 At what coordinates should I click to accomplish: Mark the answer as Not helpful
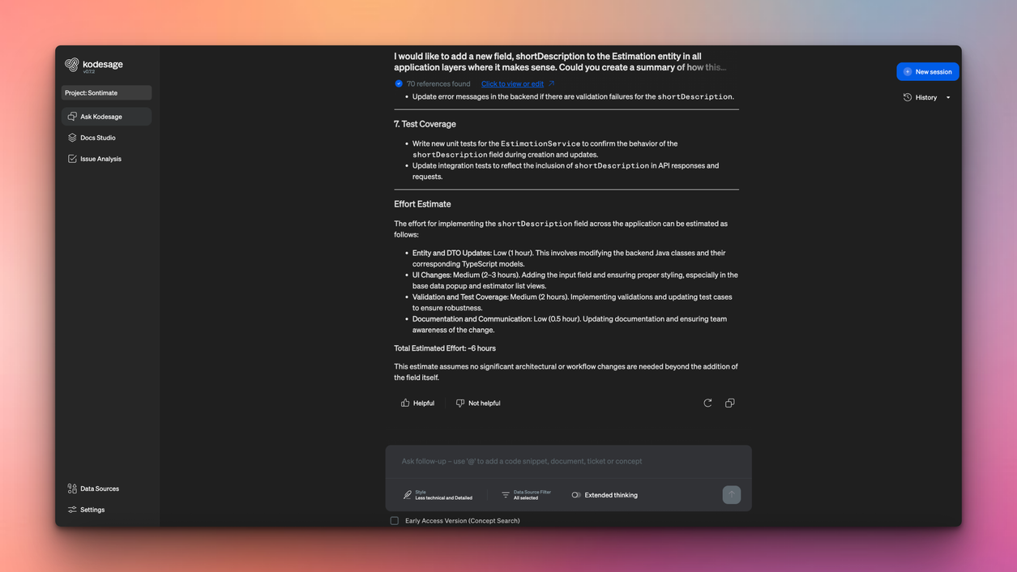click(x=478, y=403)
